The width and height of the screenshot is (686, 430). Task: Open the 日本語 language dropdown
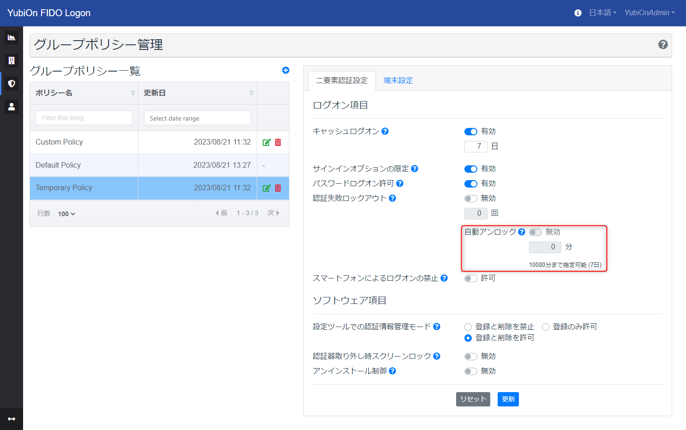[602, 13]
